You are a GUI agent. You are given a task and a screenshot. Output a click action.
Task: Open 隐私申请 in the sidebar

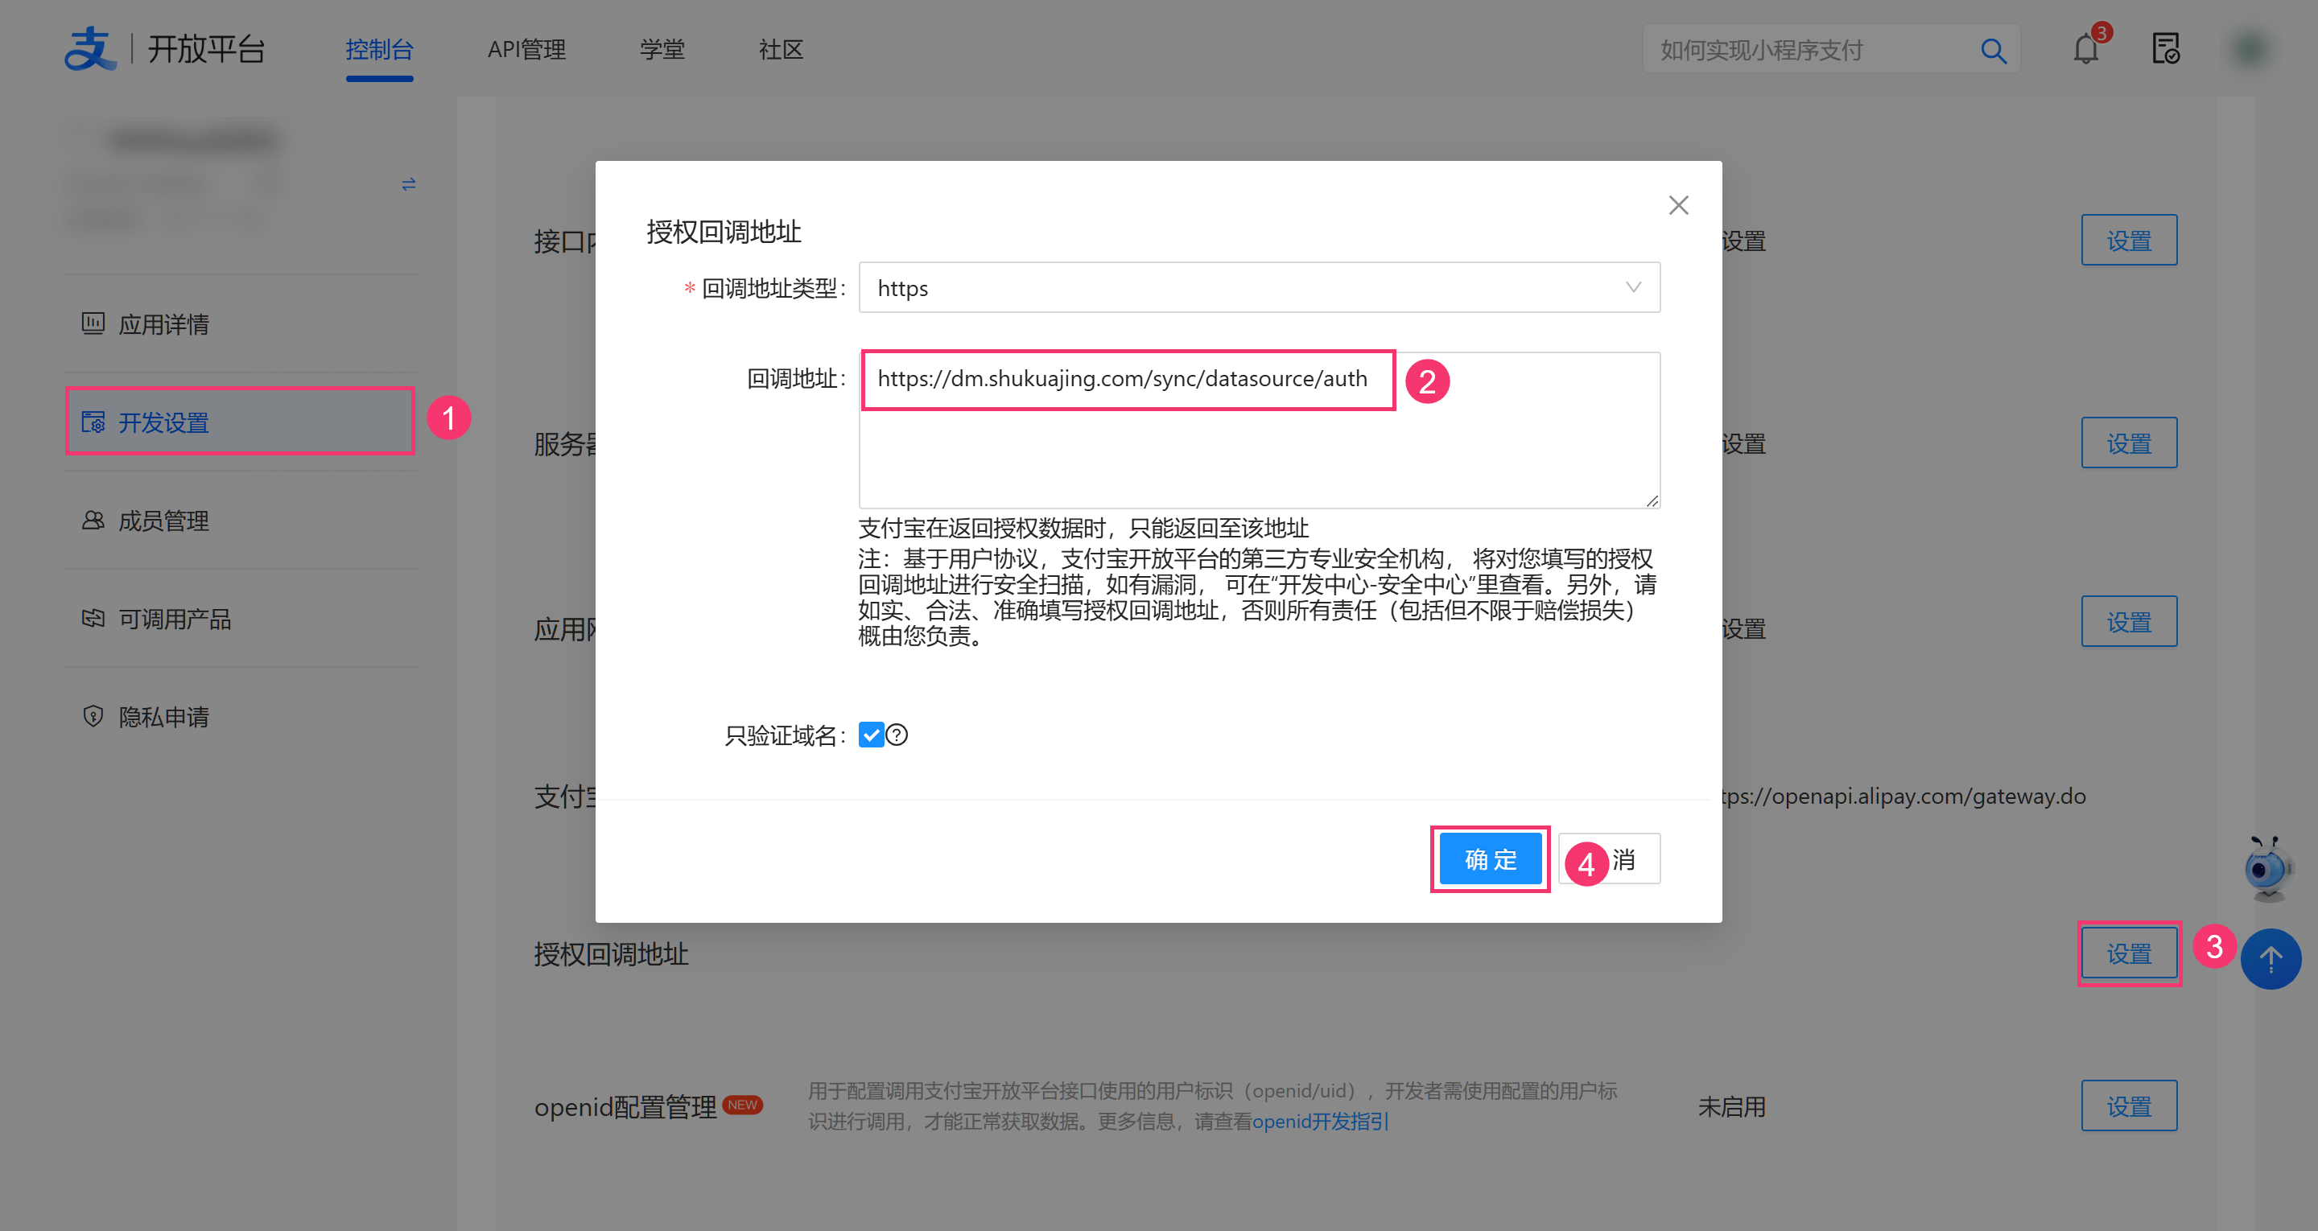[163, 716]
